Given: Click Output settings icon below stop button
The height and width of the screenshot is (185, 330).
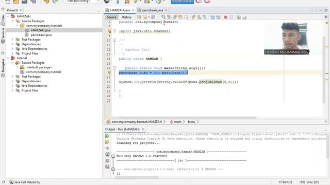Looking at the screenshot, I should [x=107, y=166].
